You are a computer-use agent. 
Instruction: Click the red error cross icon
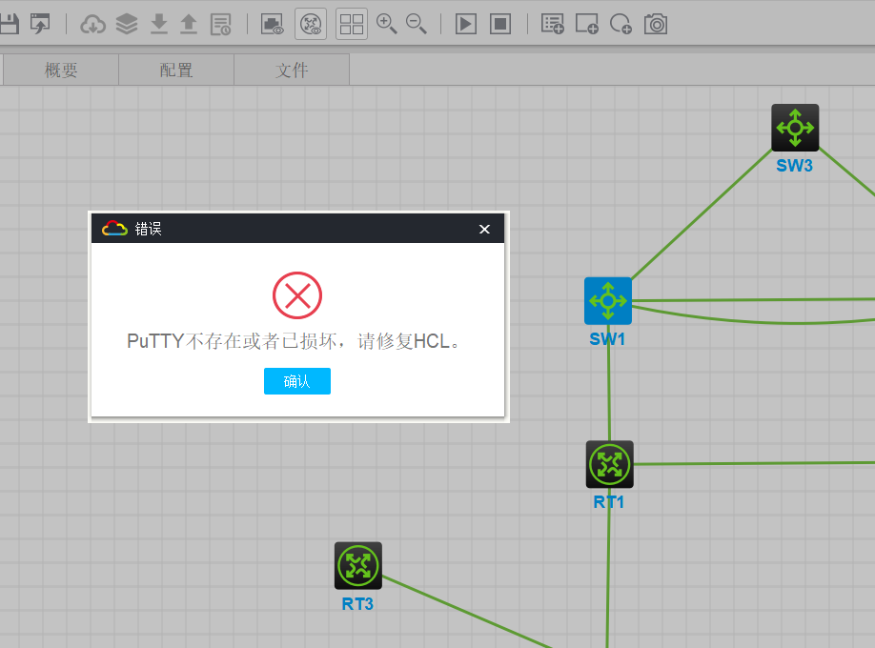(x=297, y=295)
